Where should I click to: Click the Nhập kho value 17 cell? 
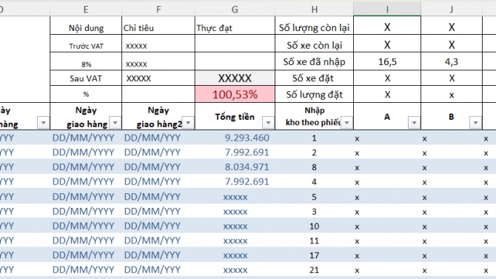click(x=314, y=255)
